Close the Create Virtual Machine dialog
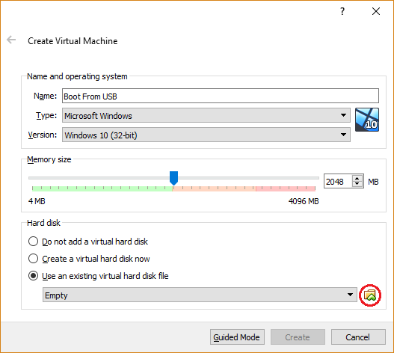 376,11
